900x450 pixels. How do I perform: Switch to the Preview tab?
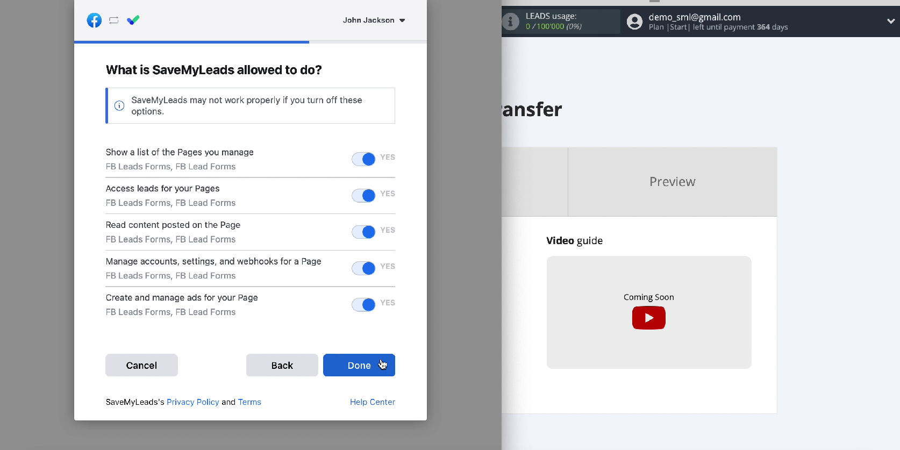pos(672,182)
